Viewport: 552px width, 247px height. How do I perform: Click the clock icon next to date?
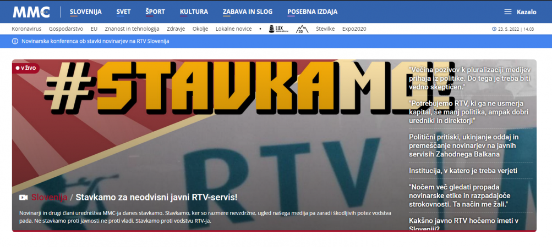[494, 29]
